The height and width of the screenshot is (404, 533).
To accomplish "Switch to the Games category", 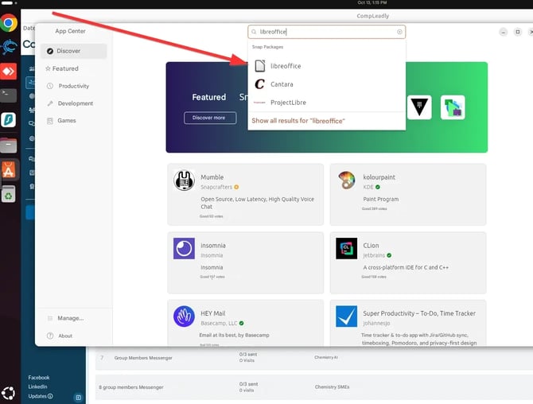I will coord(67,121).
